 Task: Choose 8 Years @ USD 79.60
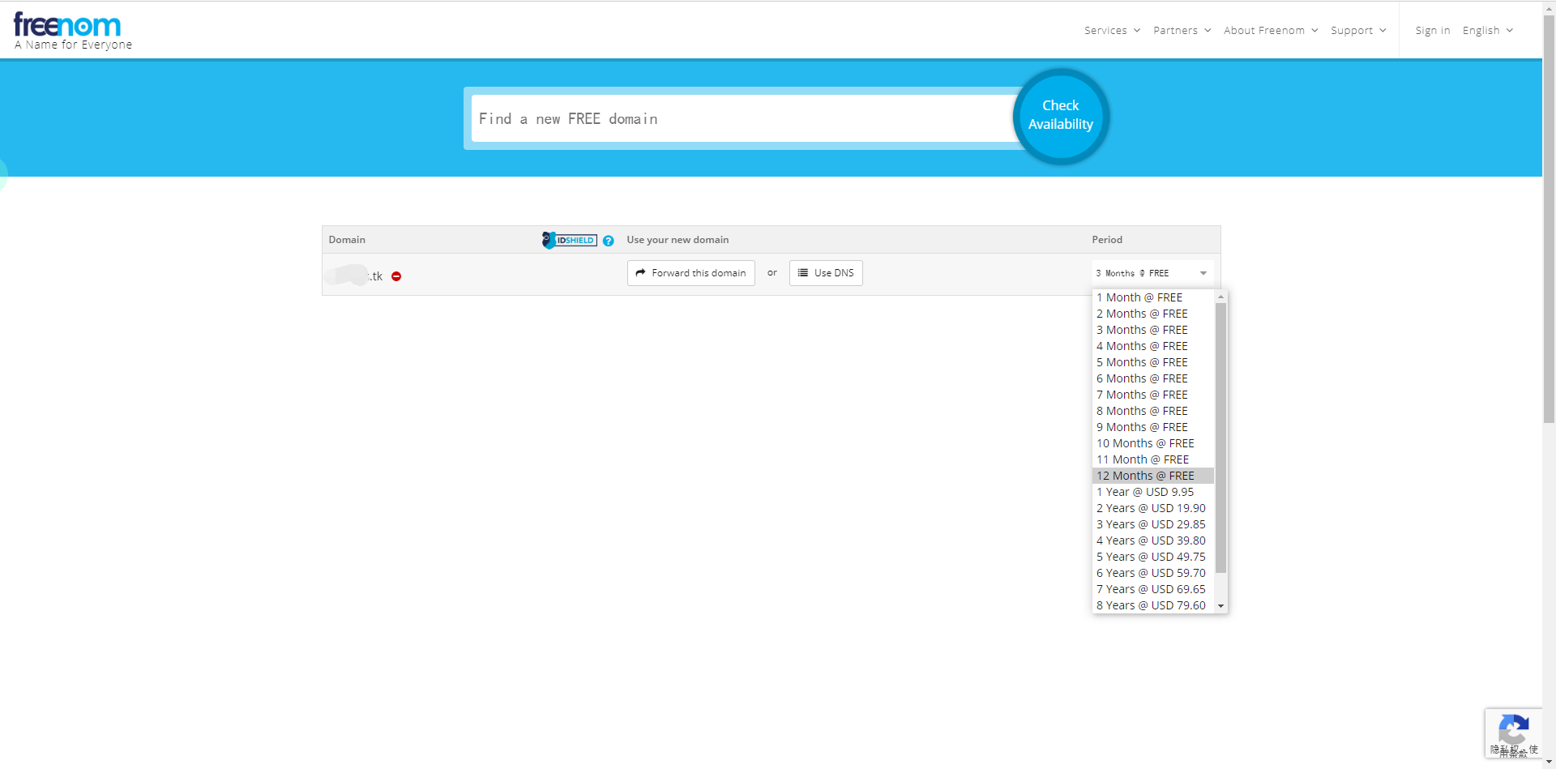(x=1153, y=605)
